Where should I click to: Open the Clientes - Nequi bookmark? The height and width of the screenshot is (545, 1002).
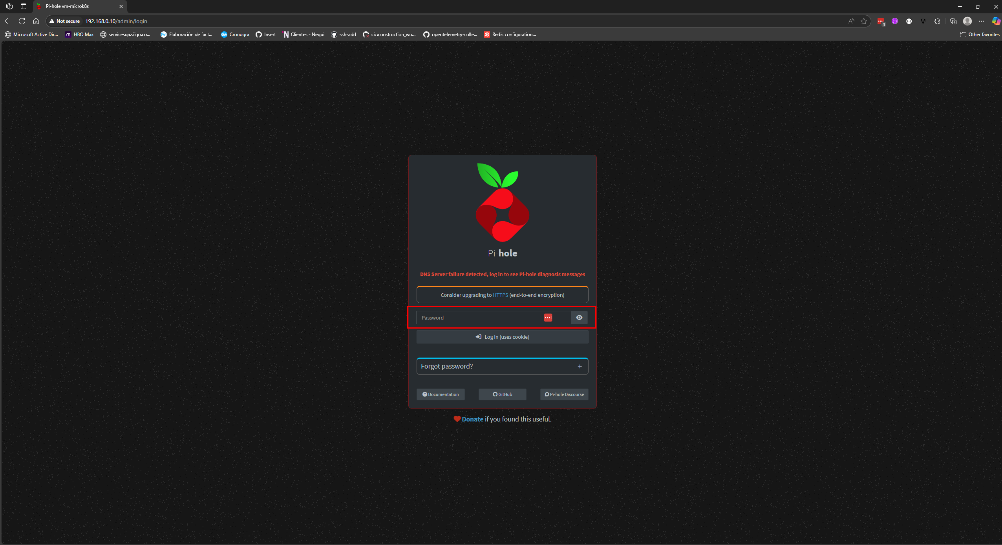click(x=304, y=35)
